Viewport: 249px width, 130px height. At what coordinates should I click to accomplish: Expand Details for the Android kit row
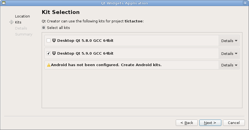229,65
